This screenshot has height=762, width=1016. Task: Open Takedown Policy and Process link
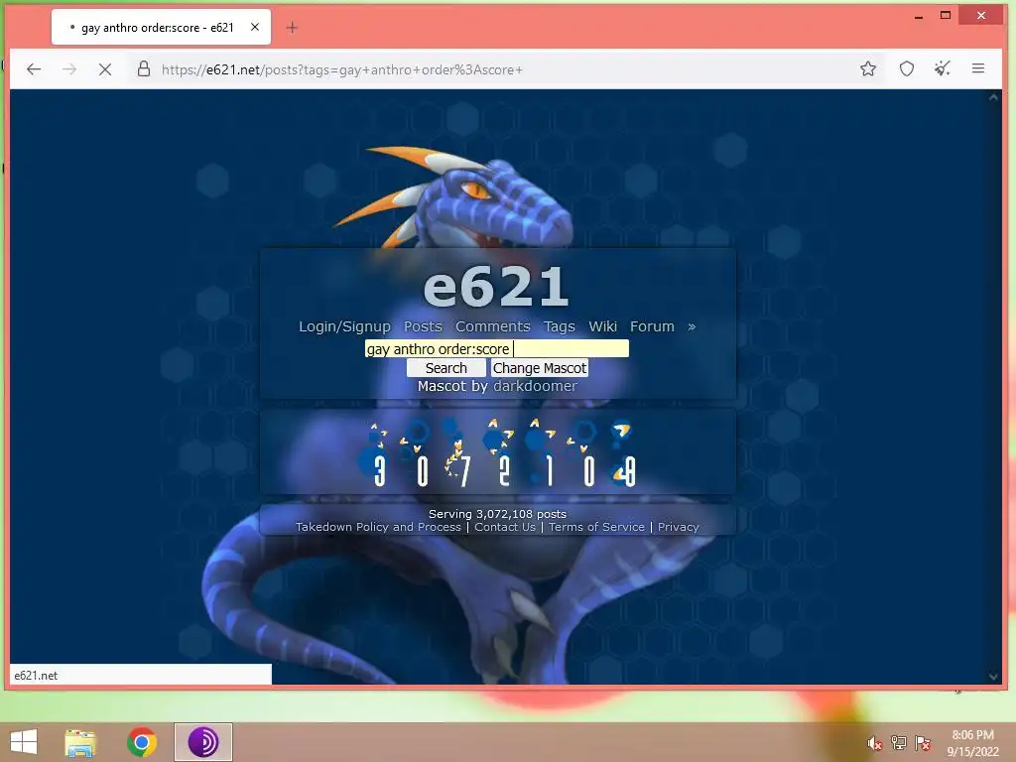378,527
